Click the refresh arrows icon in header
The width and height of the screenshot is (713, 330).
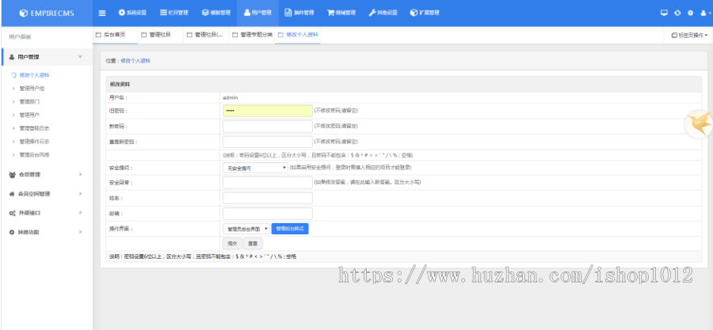tap(677, 13)
